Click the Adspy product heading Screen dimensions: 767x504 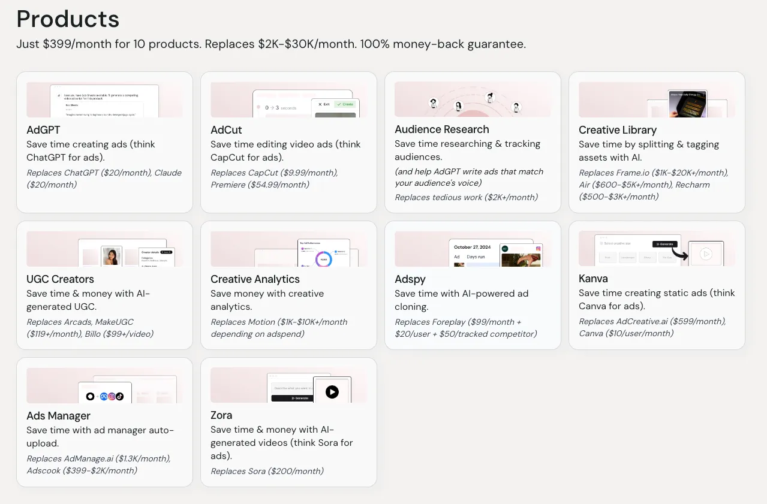pos(410,279)
